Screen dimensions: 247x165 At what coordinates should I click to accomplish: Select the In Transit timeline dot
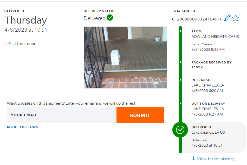180,80
